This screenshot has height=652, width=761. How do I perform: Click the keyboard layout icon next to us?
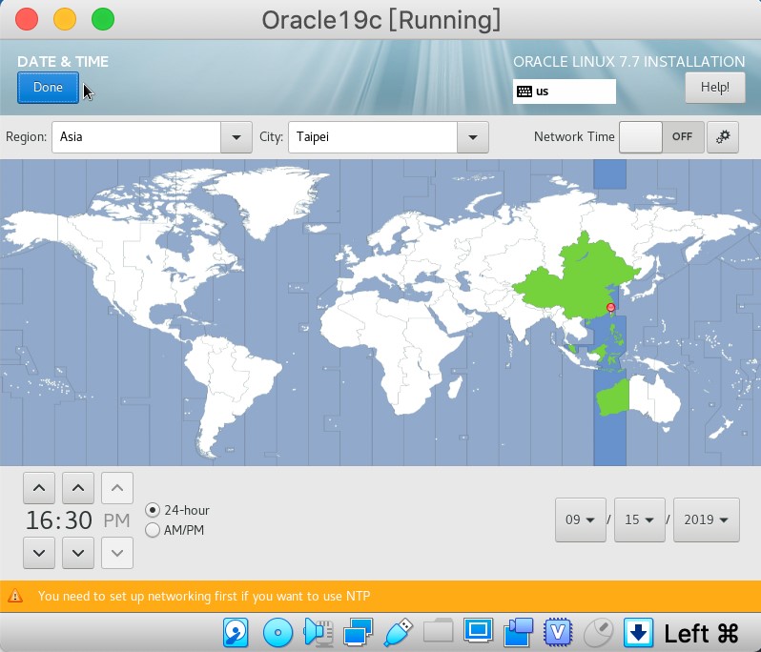click(x=524, y=92)
